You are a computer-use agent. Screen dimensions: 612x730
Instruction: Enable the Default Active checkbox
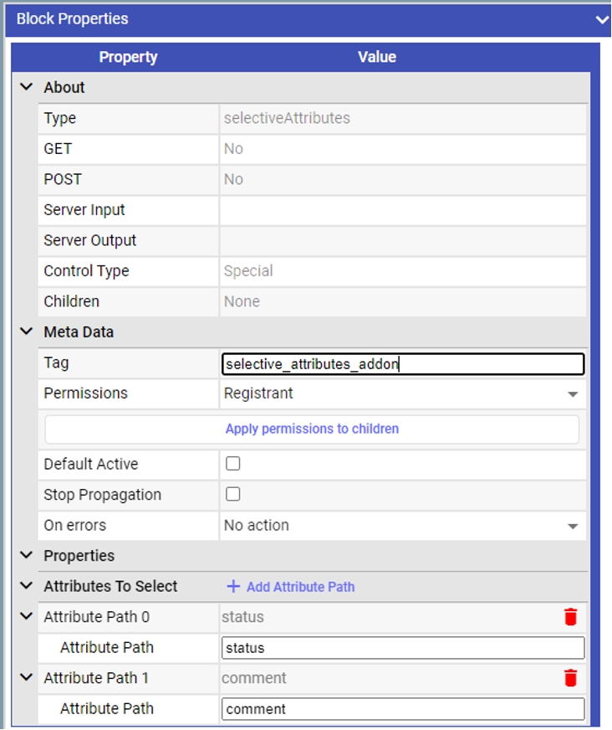coord(233,464)
